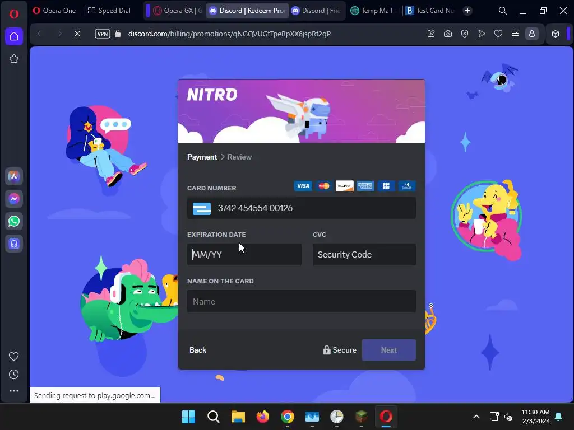Open Windows taskbar search
574x430 pixels.
tap(214, 417)
